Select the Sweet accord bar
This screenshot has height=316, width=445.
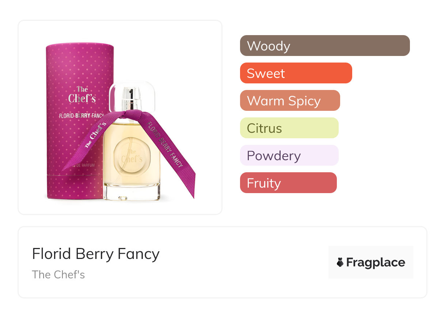pos(296,73)
